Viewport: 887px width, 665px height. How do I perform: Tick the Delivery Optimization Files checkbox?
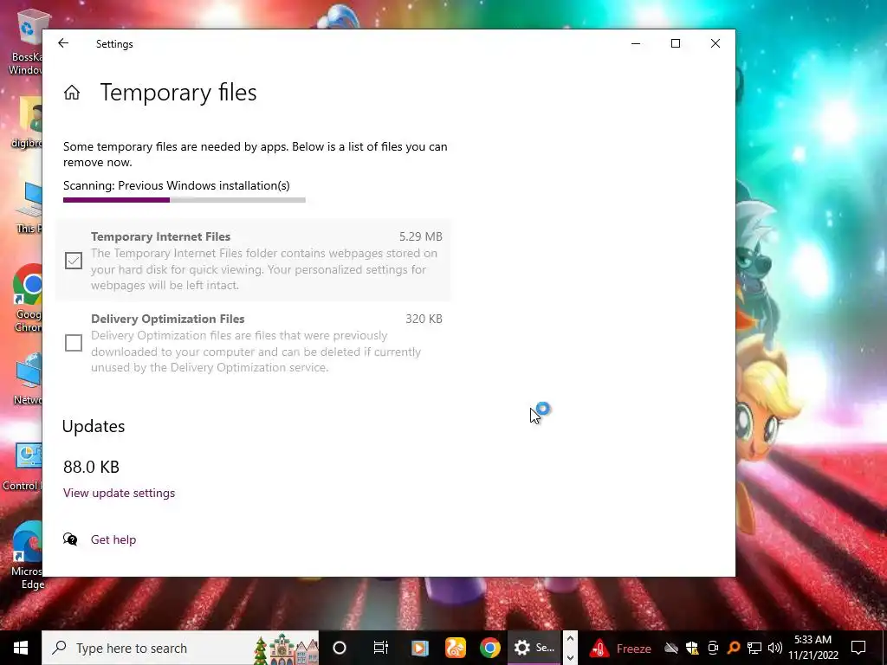pyautogui.click(x=74, y=343)
